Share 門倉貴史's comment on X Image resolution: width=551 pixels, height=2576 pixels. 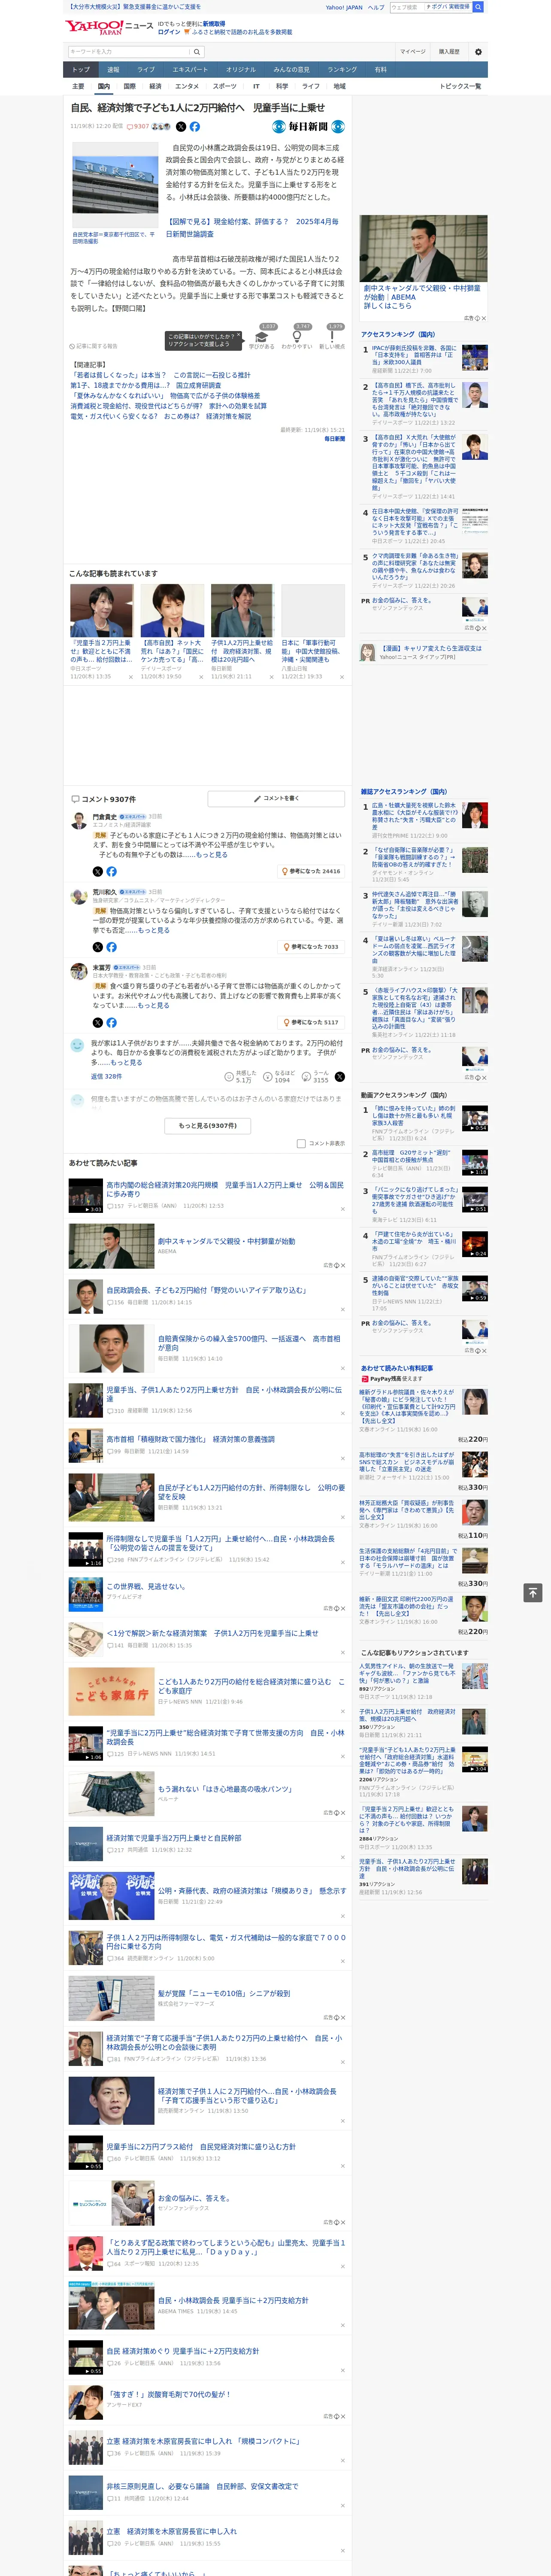pyautogui.click(x=98, y=871)
